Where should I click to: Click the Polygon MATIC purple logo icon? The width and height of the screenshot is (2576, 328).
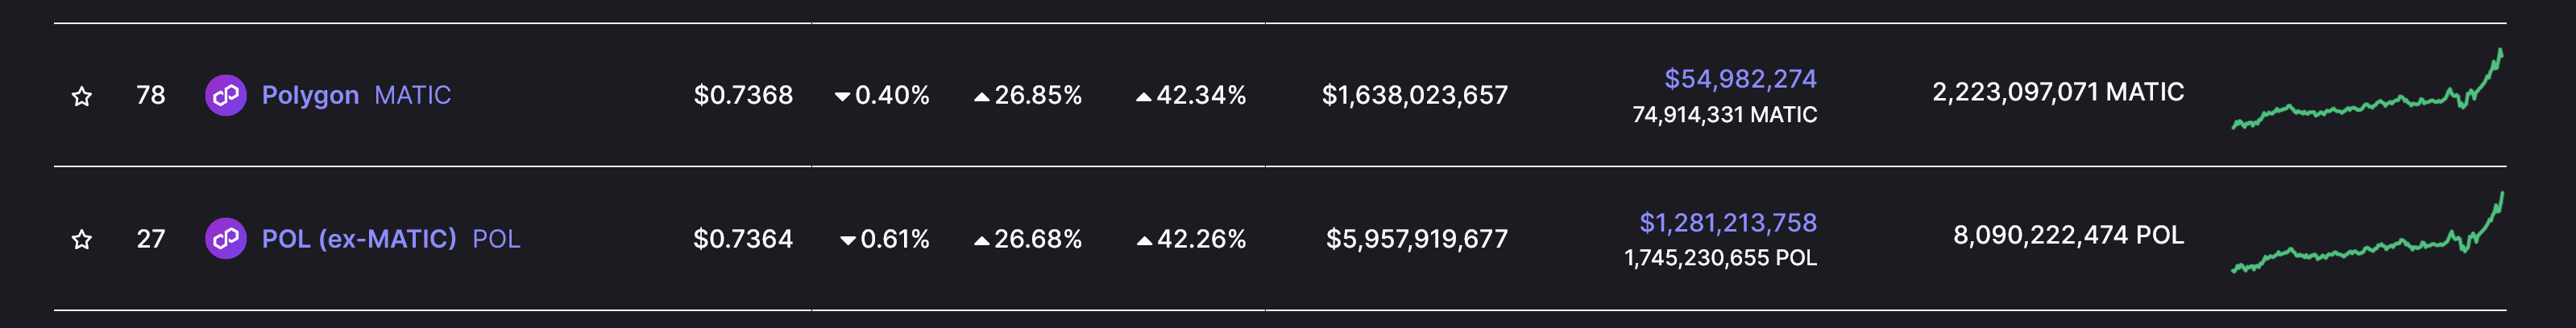226,95
